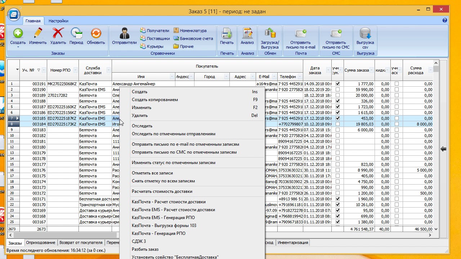Click the Удалить red cross icon
This screenshot has width=461, height=259.
tap(58, 33)
